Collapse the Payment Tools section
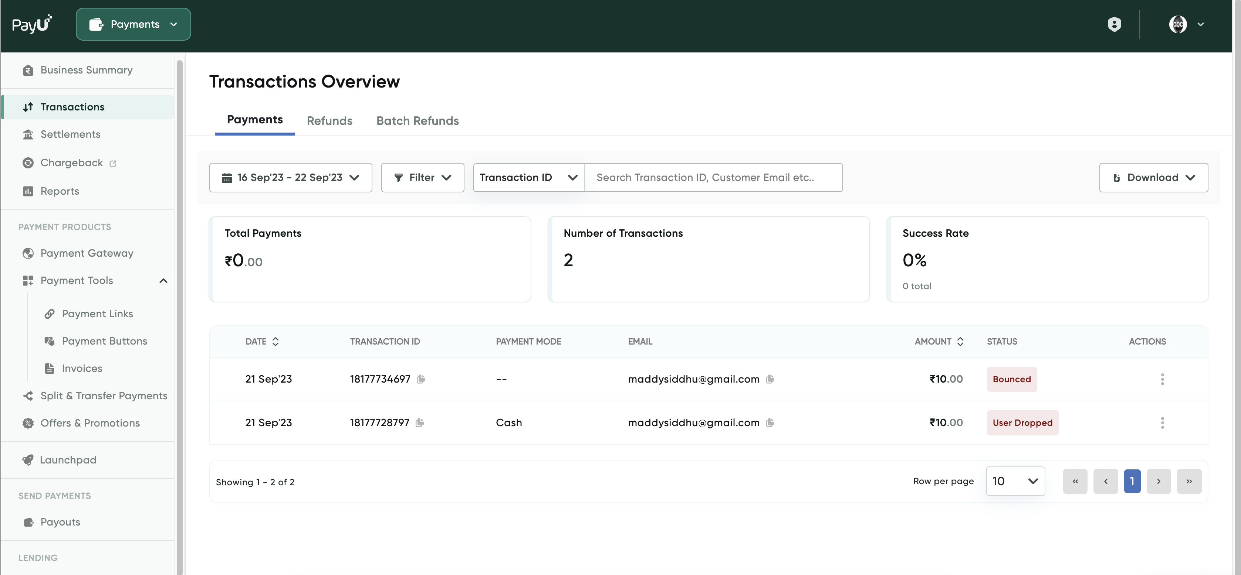Image resolution: width=1241 pixels, height=575 pixels. click(163, 281)
